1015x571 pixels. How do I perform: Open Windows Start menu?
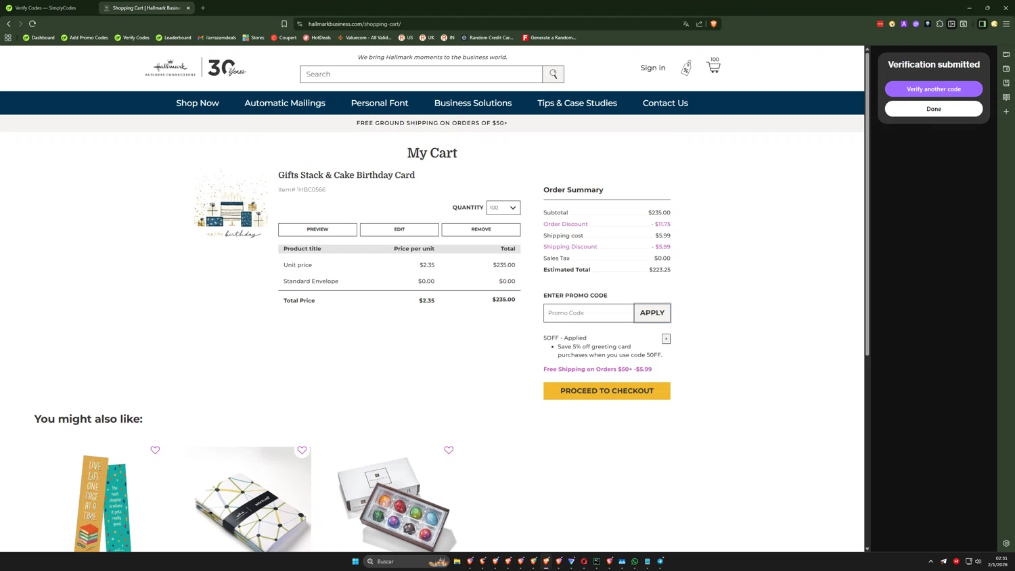click(355, 562)
